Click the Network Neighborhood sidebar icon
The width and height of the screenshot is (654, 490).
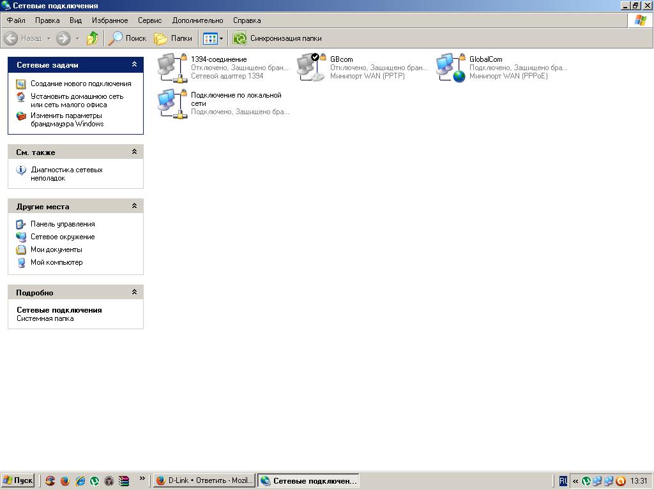pos(21,237)
